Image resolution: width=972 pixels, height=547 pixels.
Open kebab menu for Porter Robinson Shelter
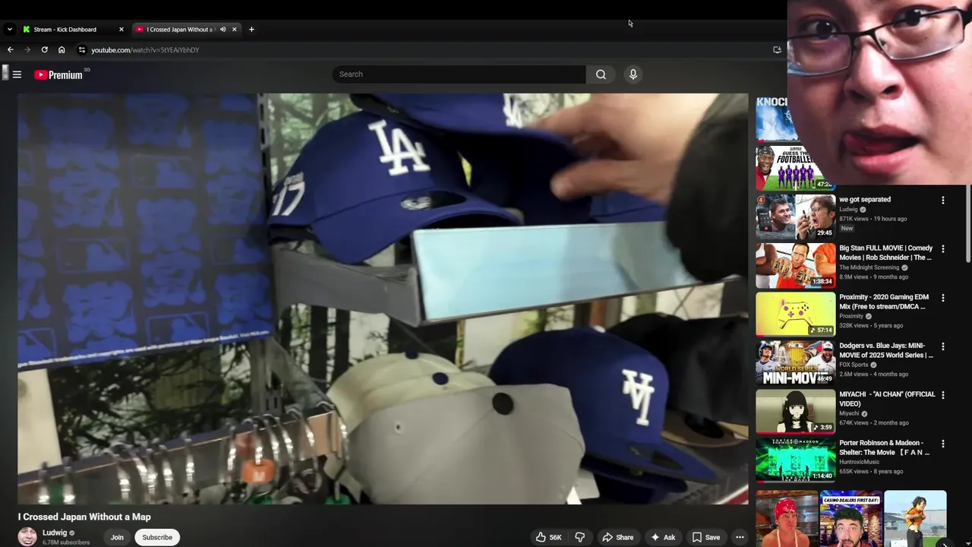(x=943, y=444)
